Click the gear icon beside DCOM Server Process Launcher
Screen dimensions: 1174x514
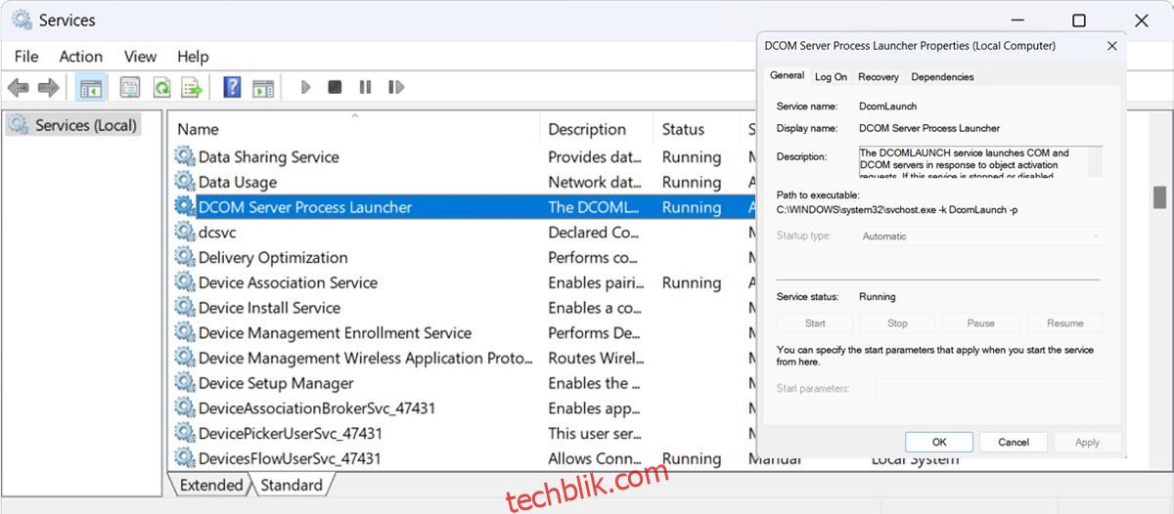point(185,207)
